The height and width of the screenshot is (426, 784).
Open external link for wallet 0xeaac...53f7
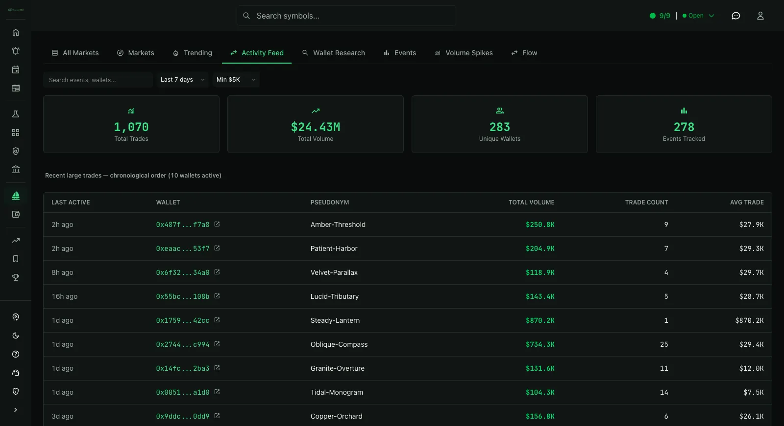click(217, 248)
